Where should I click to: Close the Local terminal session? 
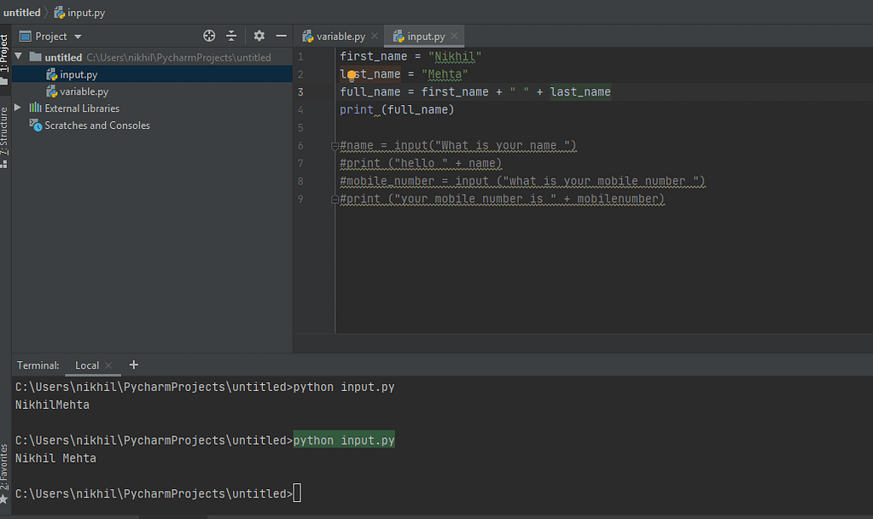coord(108,365)
